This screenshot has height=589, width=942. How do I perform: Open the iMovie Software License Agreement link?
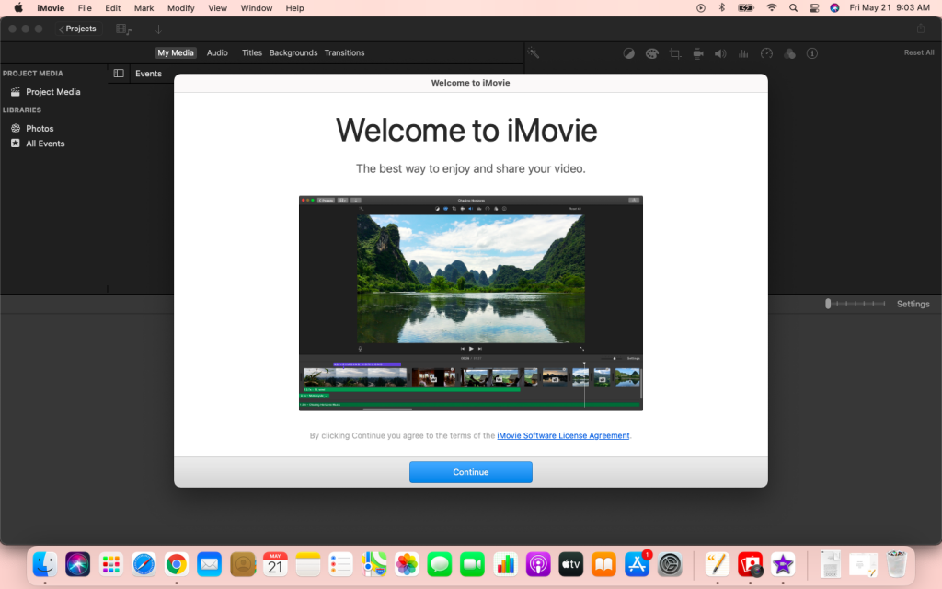click(563, 435)
